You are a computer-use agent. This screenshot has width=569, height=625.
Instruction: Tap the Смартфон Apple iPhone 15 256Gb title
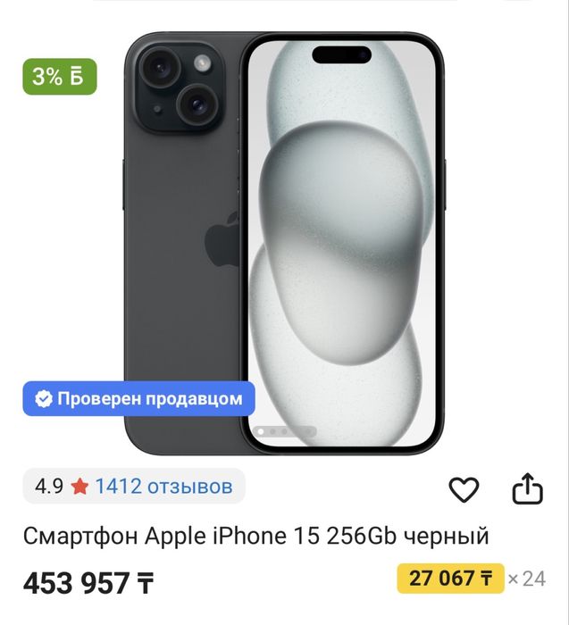pyautogui.click(x=256, y=536)
